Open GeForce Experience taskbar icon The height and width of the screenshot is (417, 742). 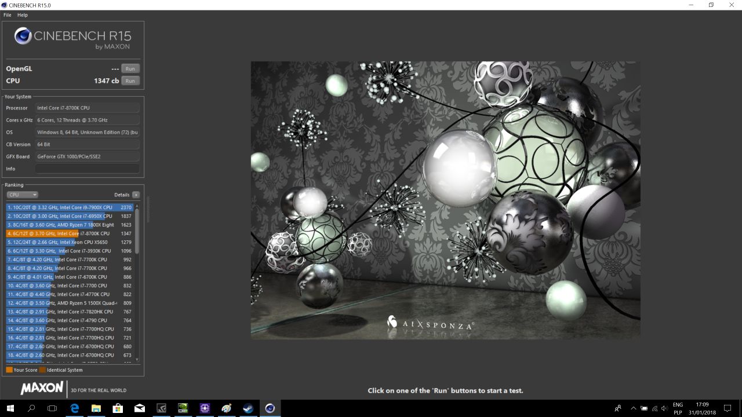[161, 408]
